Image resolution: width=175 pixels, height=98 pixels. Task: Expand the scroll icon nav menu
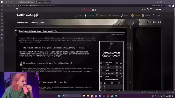146,15
